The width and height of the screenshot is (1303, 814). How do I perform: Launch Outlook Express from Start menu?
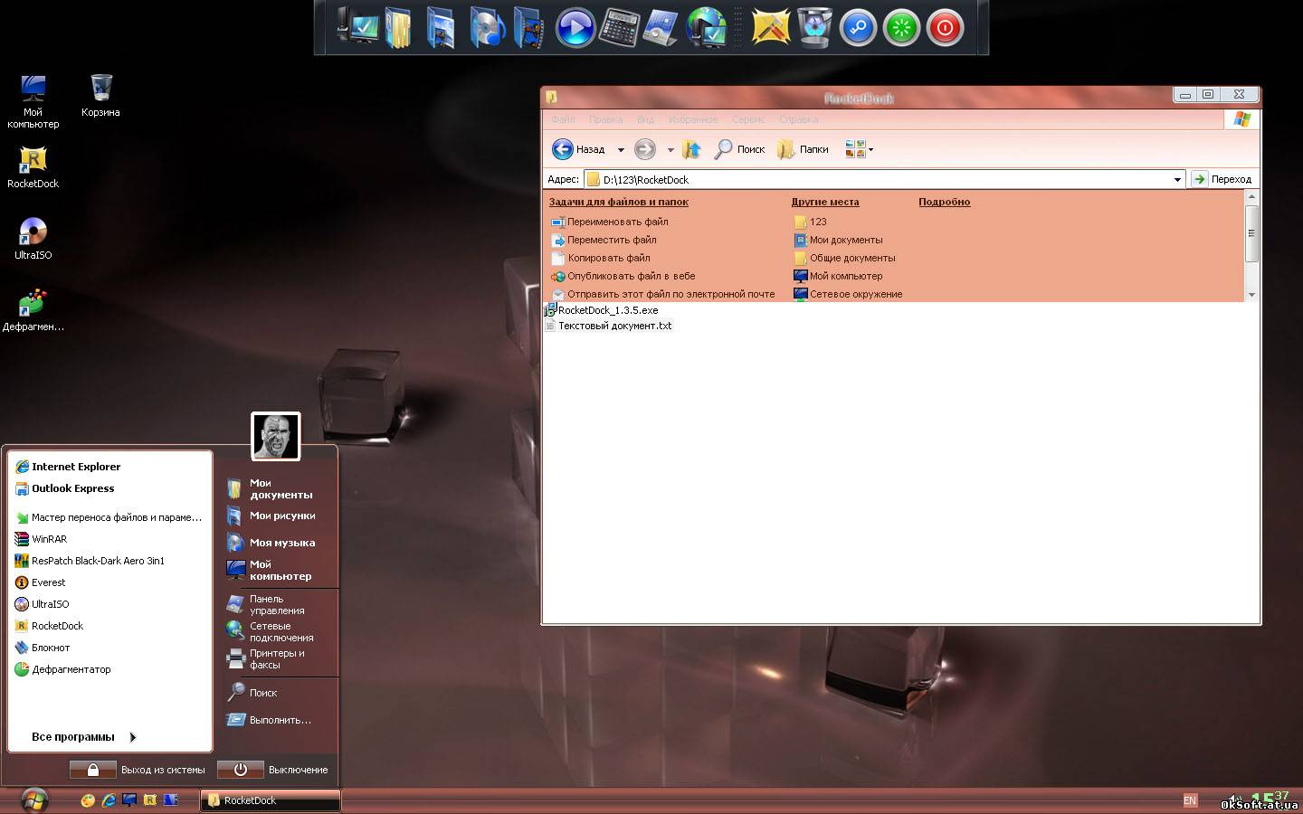point(65,488)
